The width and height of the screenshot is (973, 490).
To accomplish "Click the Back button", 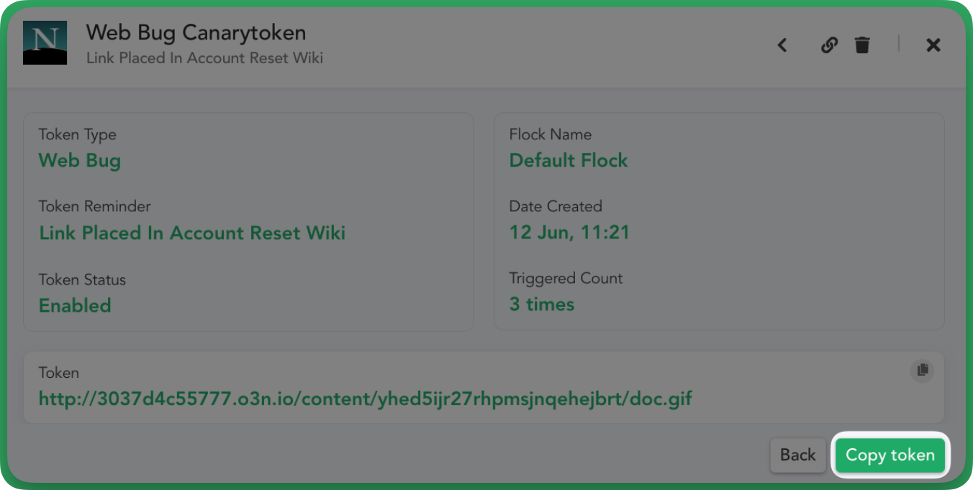I will (798, 455).
